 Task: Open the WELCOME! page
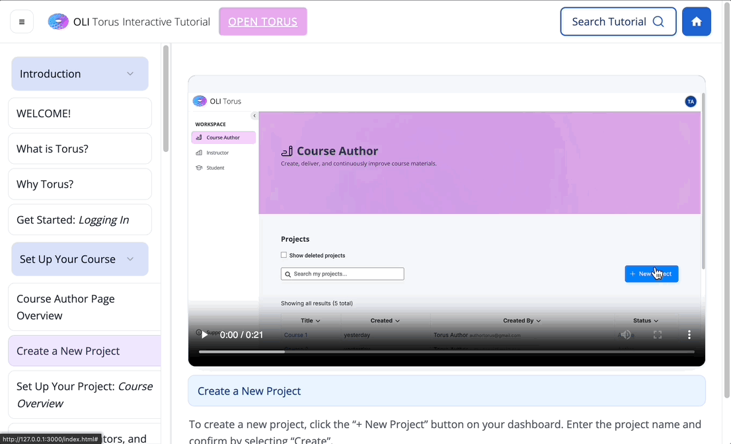pyautogui.click(x=80, y=113)
